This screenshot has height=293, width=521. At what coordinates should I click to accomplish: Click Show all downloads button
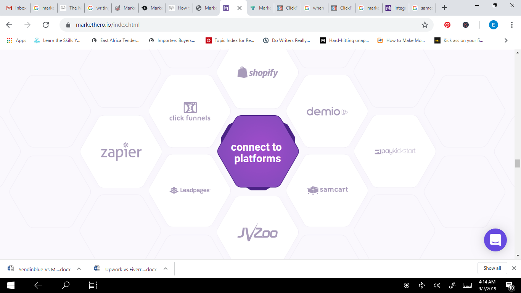coord(492,268)
